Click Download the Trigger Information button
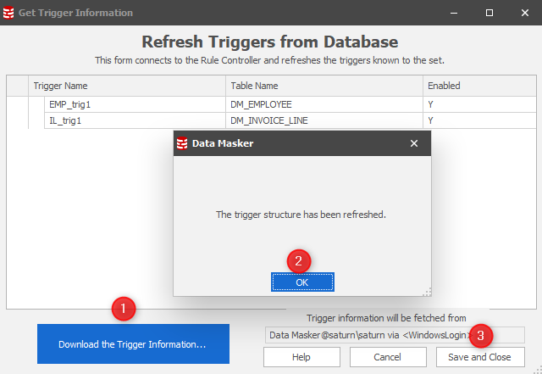The height and width of the screenshot is (374, 542). pos(133,344)
